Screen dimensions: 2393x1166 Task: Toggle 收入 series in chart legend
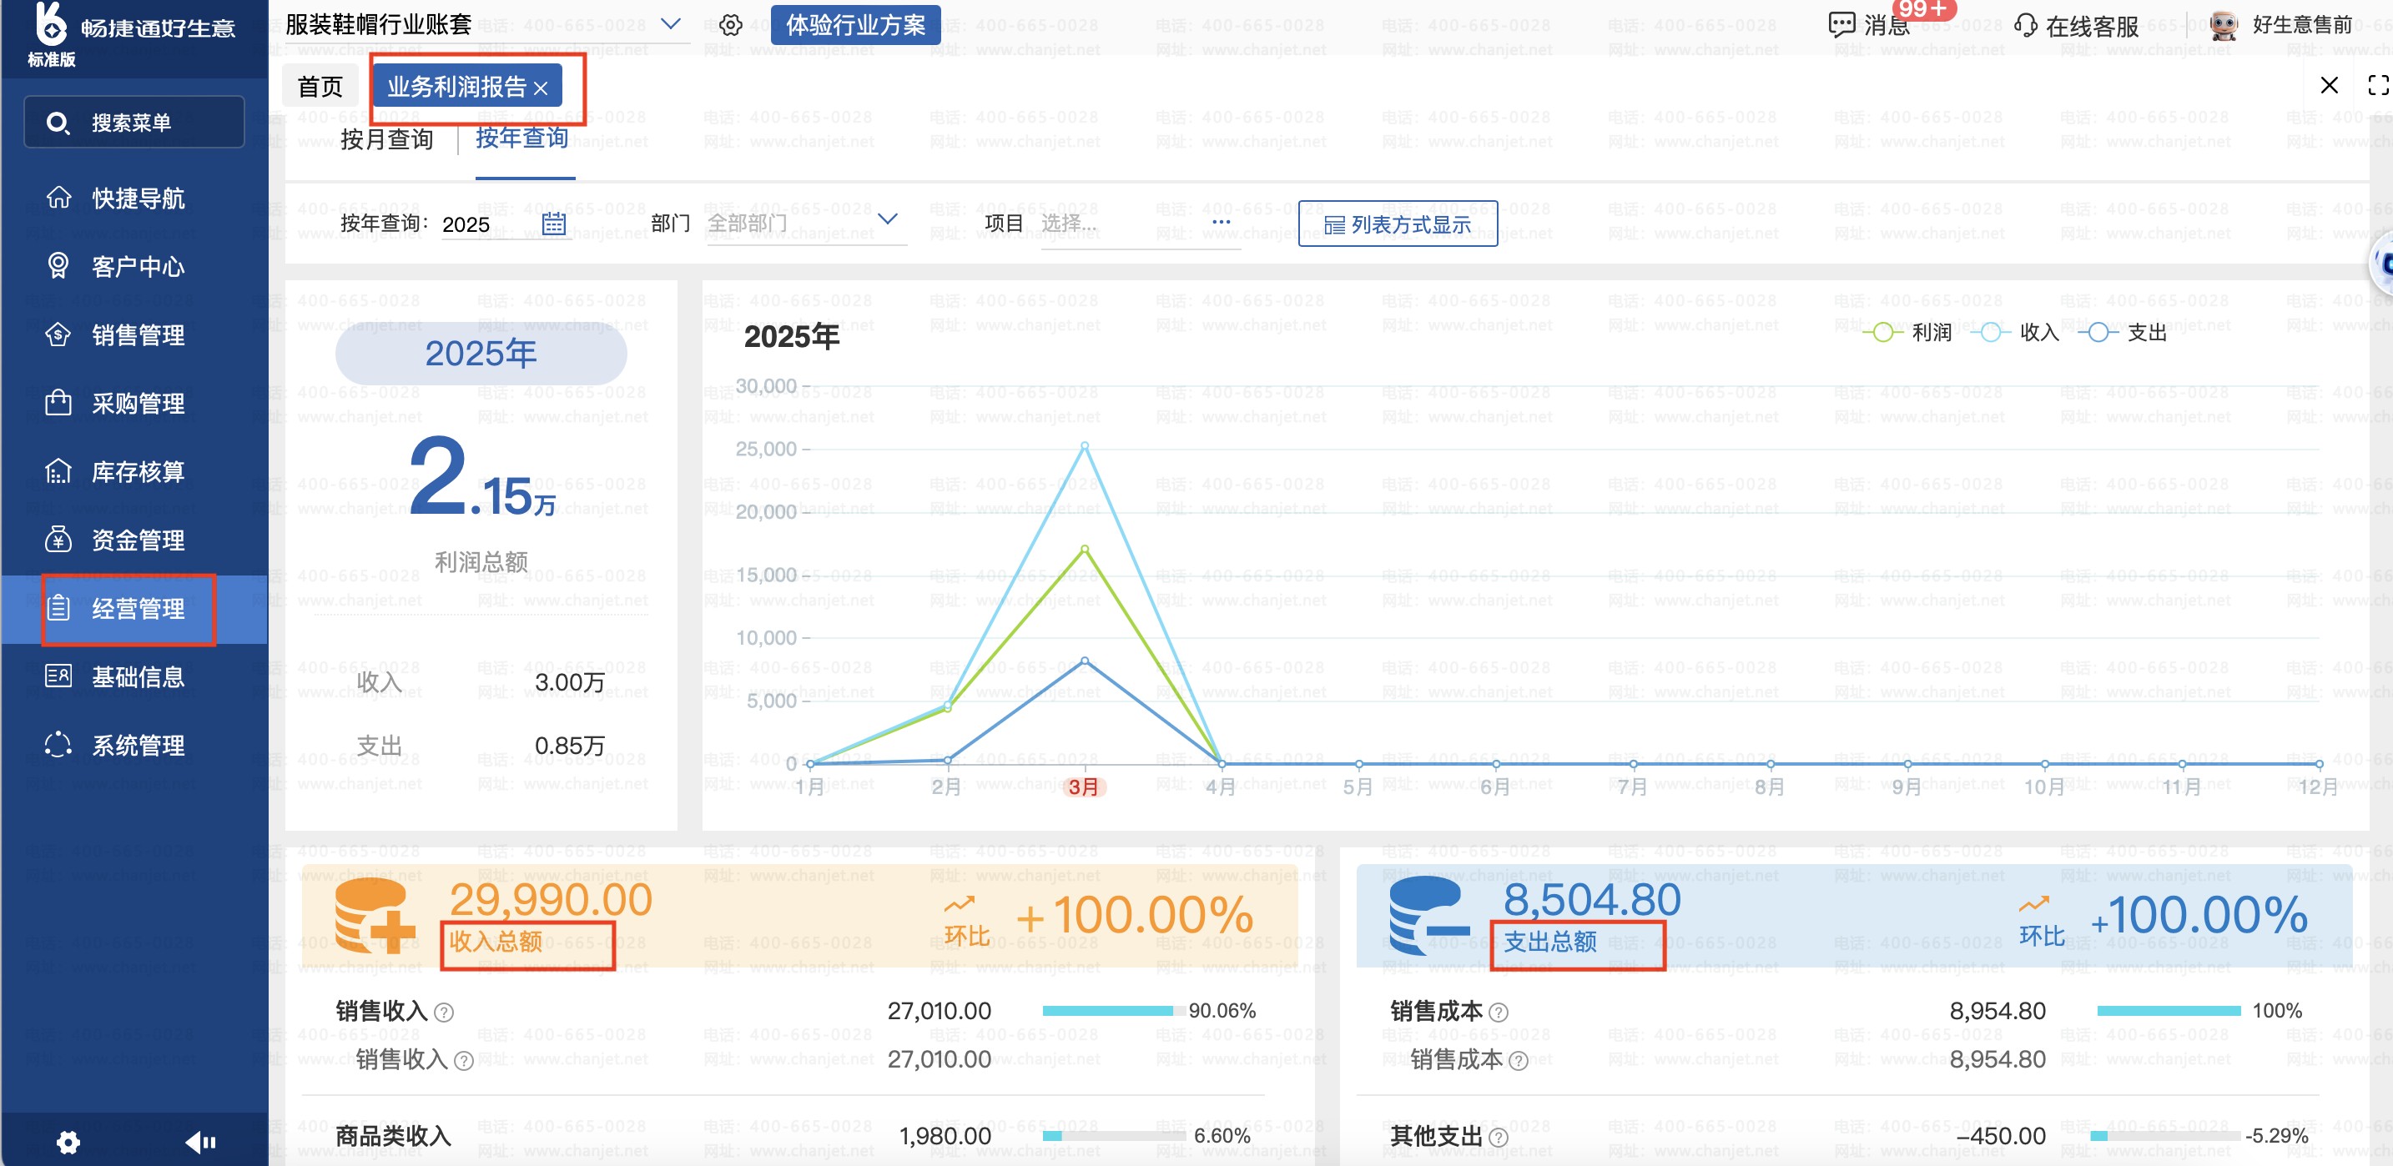pos(2015,332)
